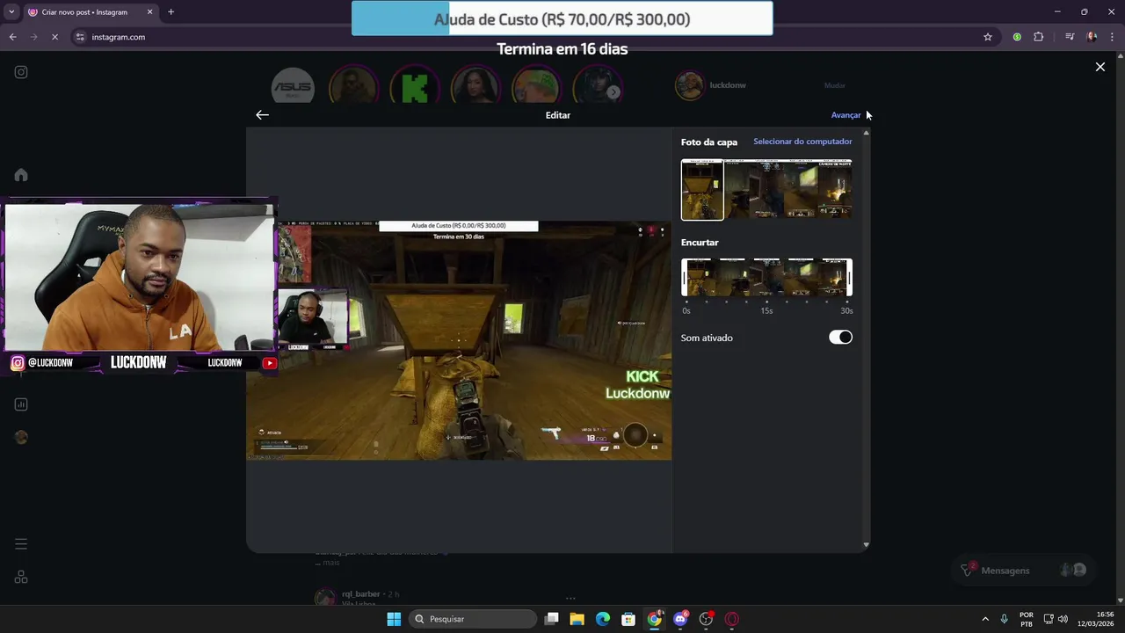Open the green K Kick story

point(414,86)
